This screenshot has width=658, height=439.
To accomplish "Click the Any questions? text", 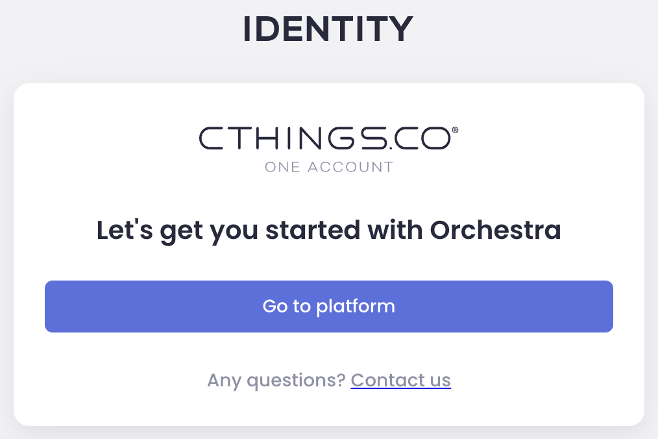I will click(x=276, y=380).
